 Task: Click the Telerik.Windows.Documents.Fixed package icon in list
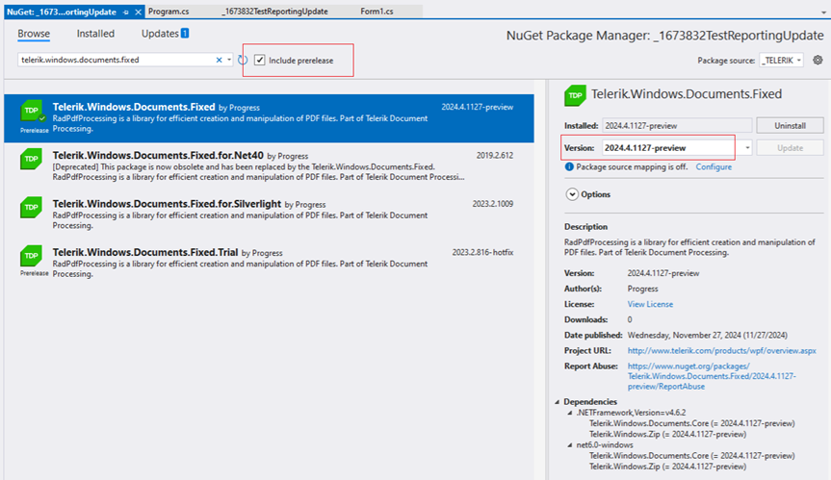coord(32,111)
